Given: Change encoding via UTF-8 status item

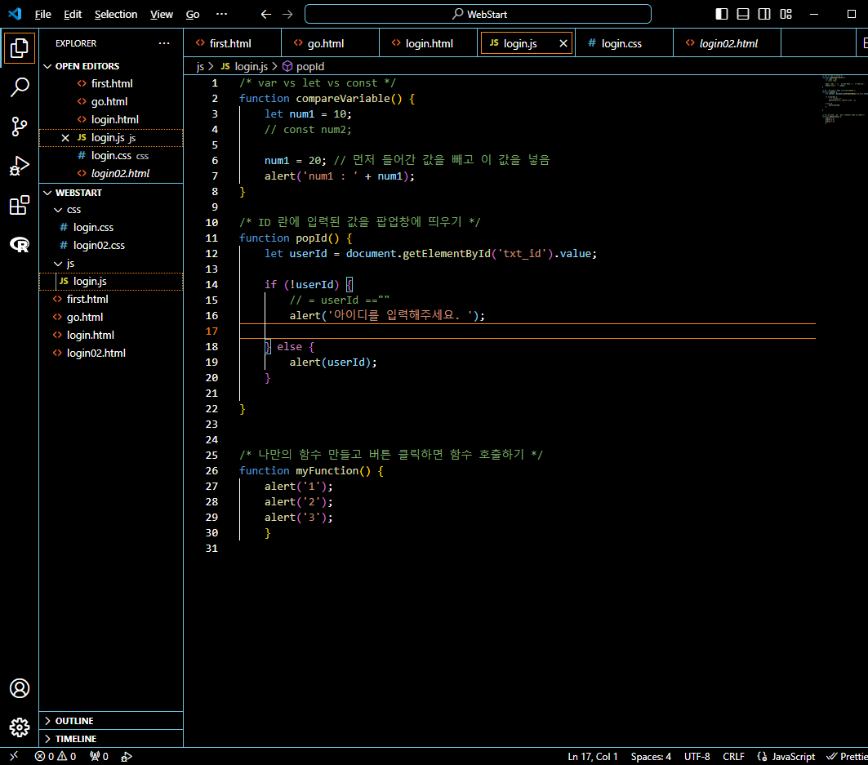Looking at the screenshot, I should point(697,756).
